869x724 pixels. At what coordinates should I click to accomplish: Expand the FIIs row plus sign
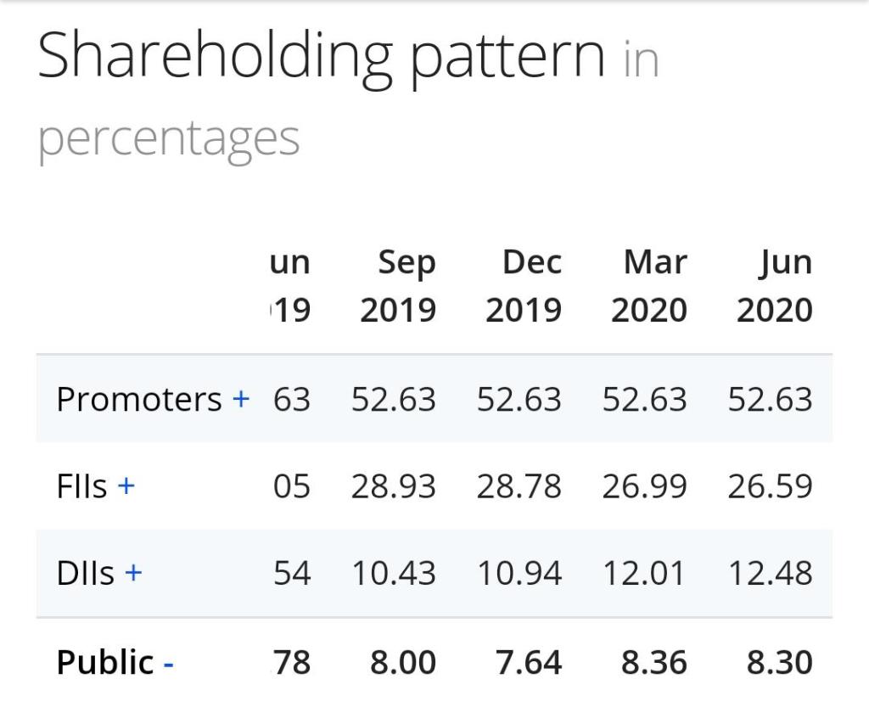(x=126, y=486)
